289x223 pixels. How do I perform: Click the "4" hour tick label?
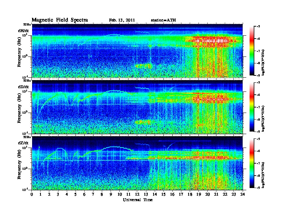tap(67, 195)
